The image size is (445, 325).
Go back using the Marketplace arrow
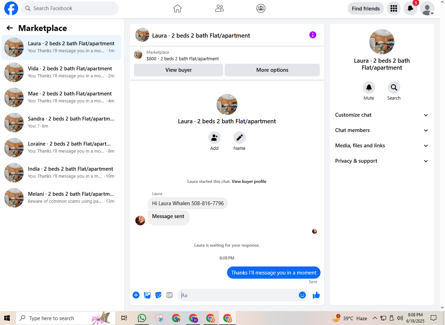point(10,28)
